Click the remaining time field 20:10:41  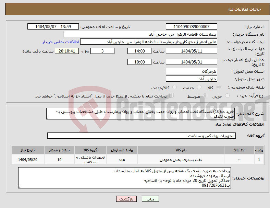(67, 51)
